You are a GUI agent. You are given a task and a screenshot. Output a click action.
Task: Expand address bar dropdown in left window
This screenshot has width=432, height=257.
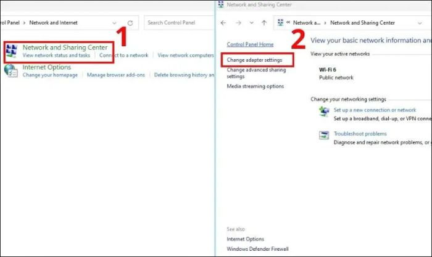coord(114,23)
